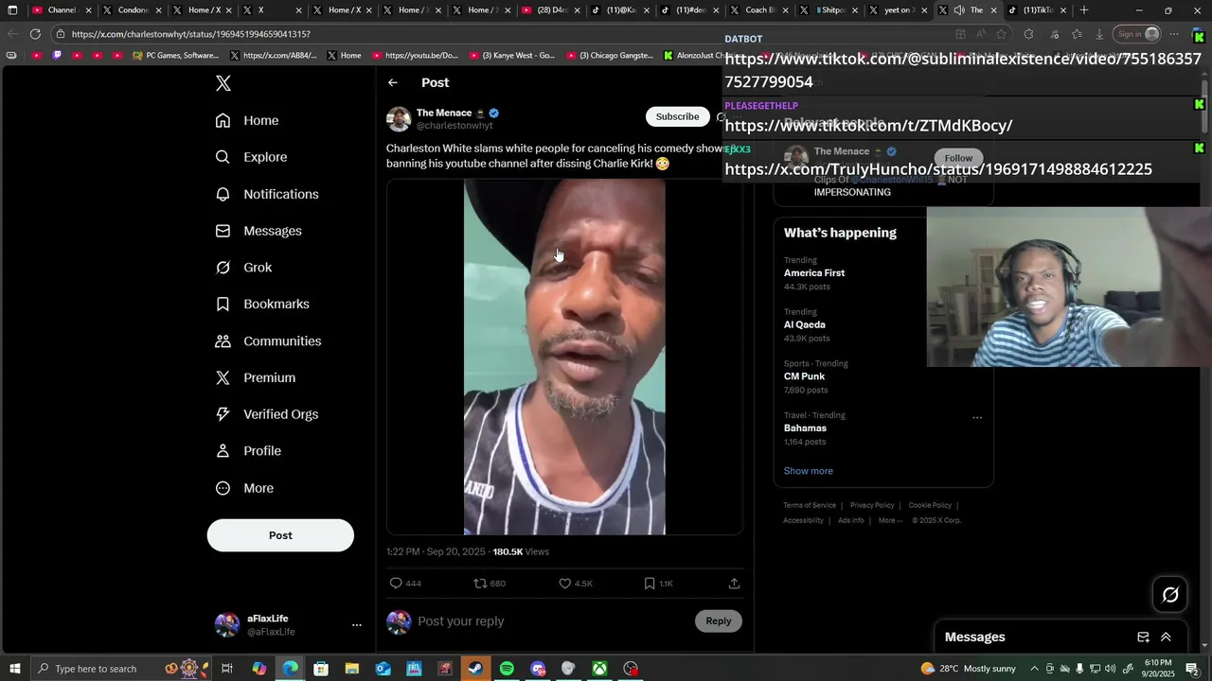Open Steam from the taskbar

(x=475, y=669)
